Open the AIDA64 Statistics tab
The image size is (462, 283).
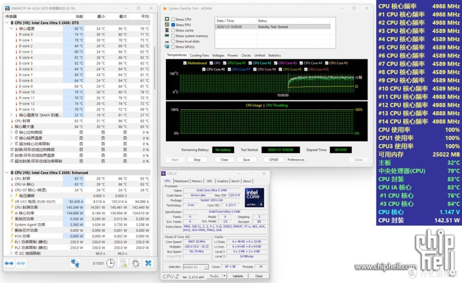[x=274, y=55]
